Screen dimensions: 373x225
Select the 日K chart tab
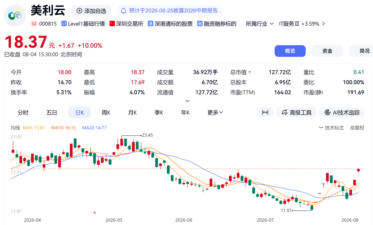[79, 112]
